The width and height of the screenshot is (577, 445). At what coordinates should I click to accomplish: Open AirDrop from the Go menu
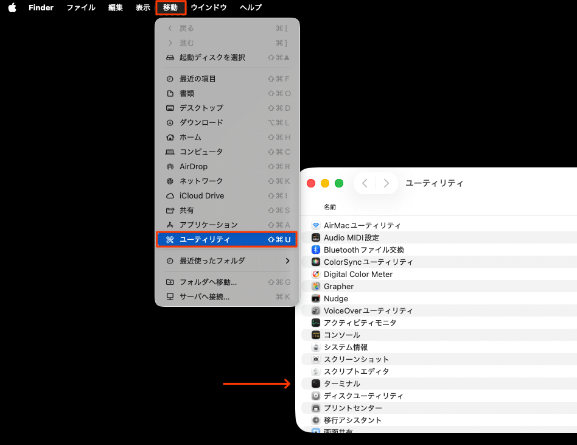(x=228, y=166)
